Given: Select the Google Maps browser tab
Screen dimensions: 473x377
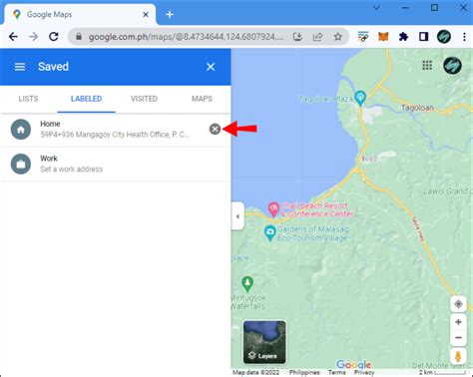Looking at the screenshot, I should tap(80, 15).
